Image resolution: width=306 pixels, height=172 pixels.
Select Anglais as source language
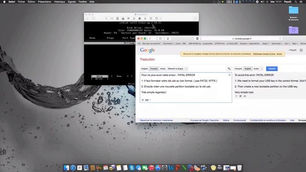point(144,69)
